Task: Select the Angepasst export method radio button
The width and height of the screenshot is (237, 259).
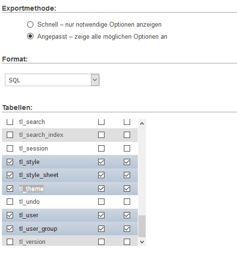Action: [30, 36]
